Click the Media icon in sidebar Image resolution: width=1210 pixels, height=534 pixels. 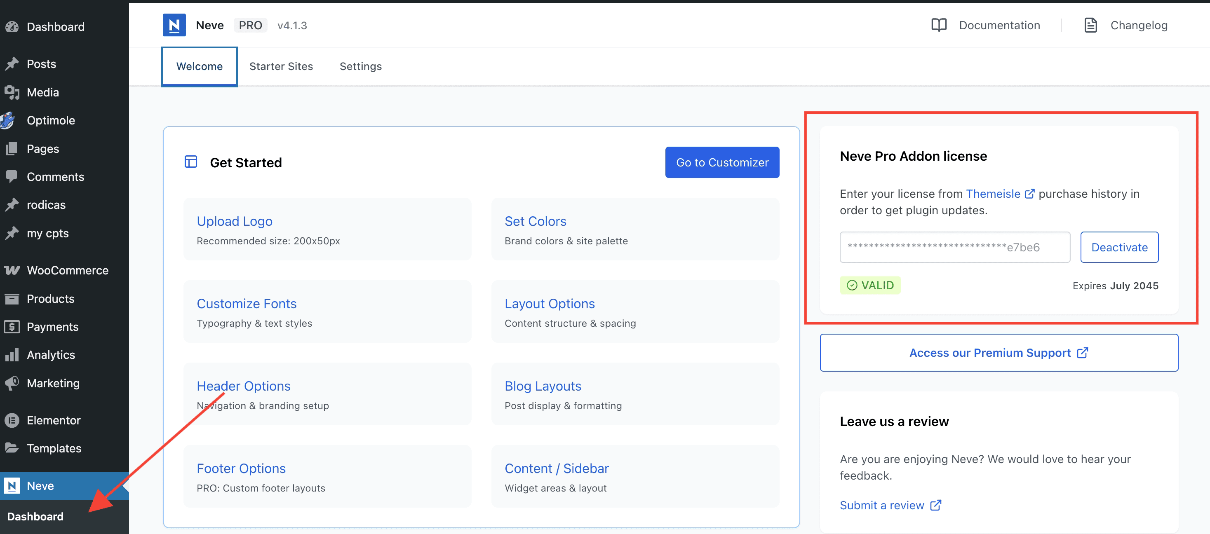(x=12, y=93)
